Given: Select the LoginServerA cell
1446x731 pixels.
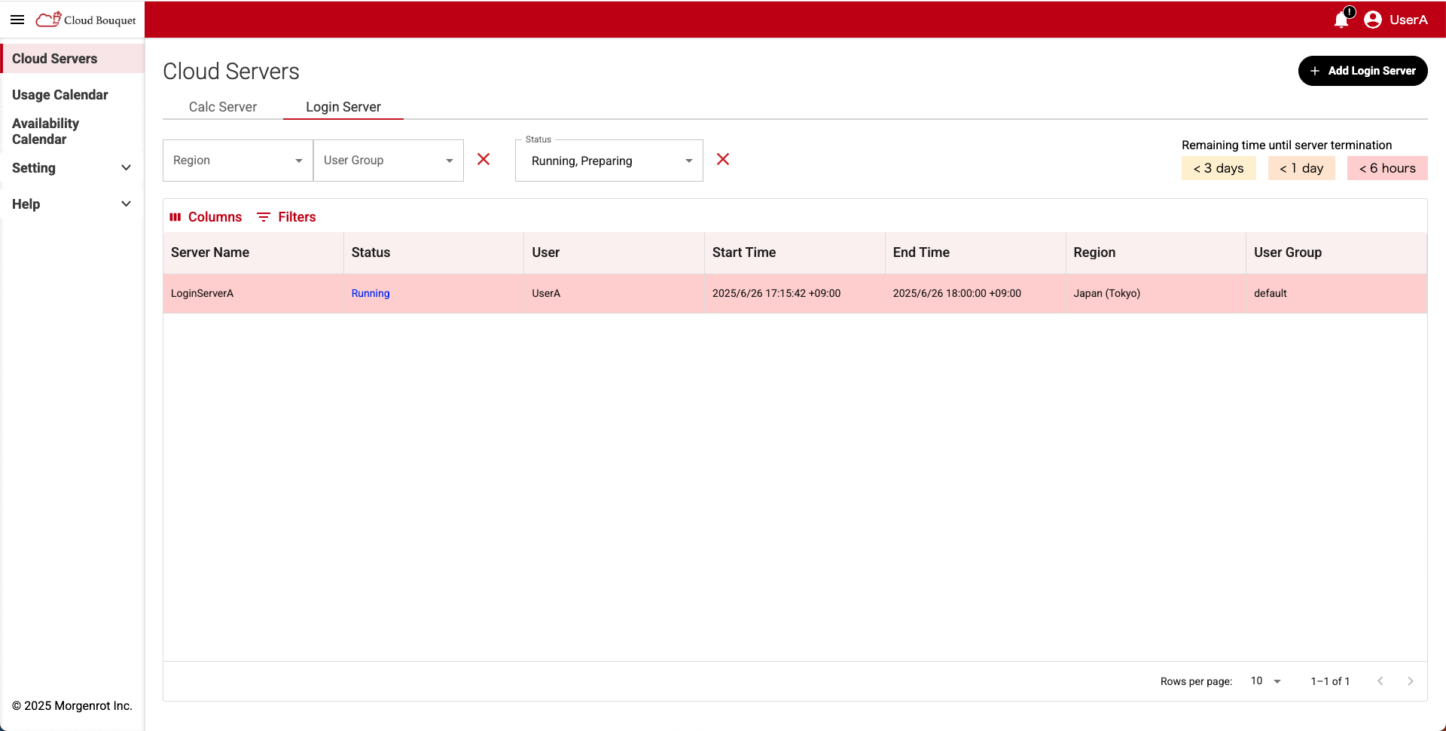Looking at the screenshot, I should point(253,293).
